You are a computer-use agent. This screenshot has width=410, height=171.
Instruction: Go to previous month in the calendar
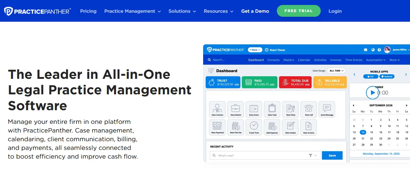353,105
